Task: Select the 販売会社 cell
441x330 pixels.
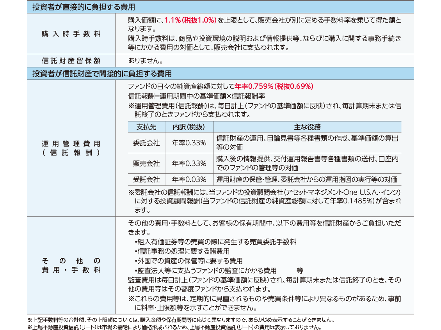Action: click(x=146, y=164)
